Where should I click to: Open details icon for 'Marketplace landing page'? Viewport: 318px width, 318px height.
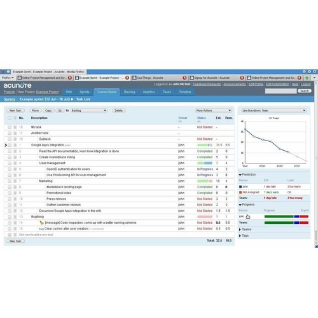click(x=15, y=187)
